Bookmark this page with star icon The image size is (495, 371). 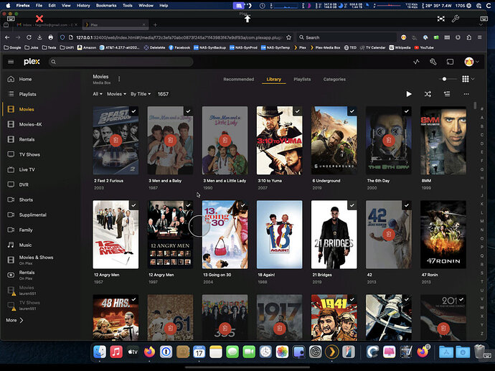288,37
